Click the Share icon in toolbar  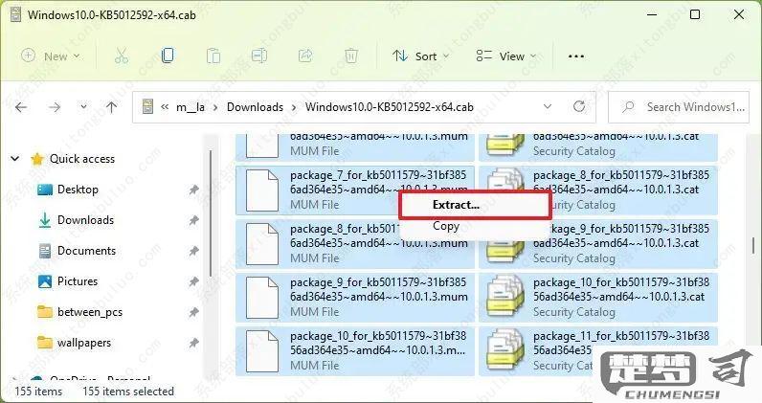(x=305, y=56)
